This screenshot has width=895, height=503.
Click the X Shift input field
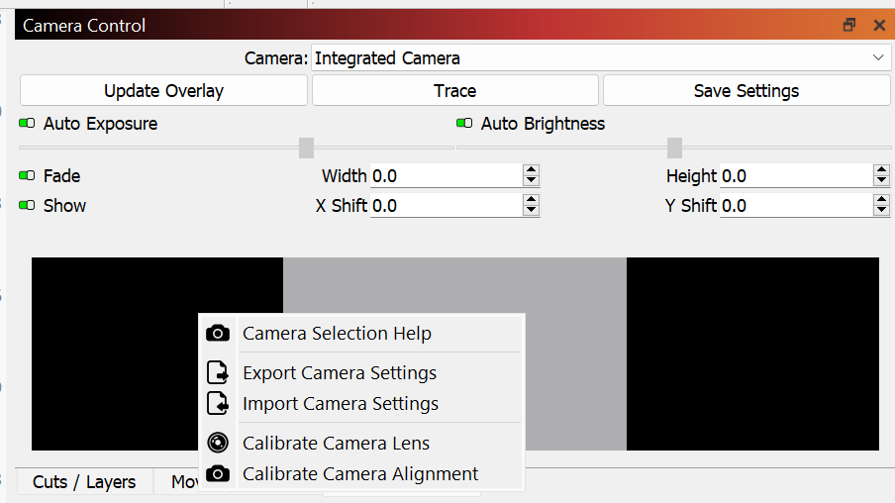coord(446,206)
